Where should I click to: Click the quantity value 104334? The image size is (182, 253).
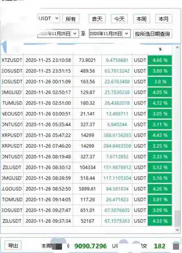click(88, 167)
